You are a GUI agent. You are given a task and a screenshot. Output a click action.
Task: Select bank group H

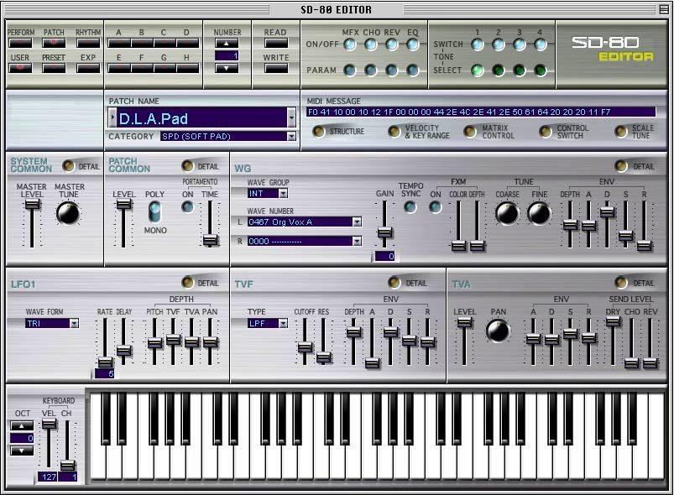pos(187,68)
